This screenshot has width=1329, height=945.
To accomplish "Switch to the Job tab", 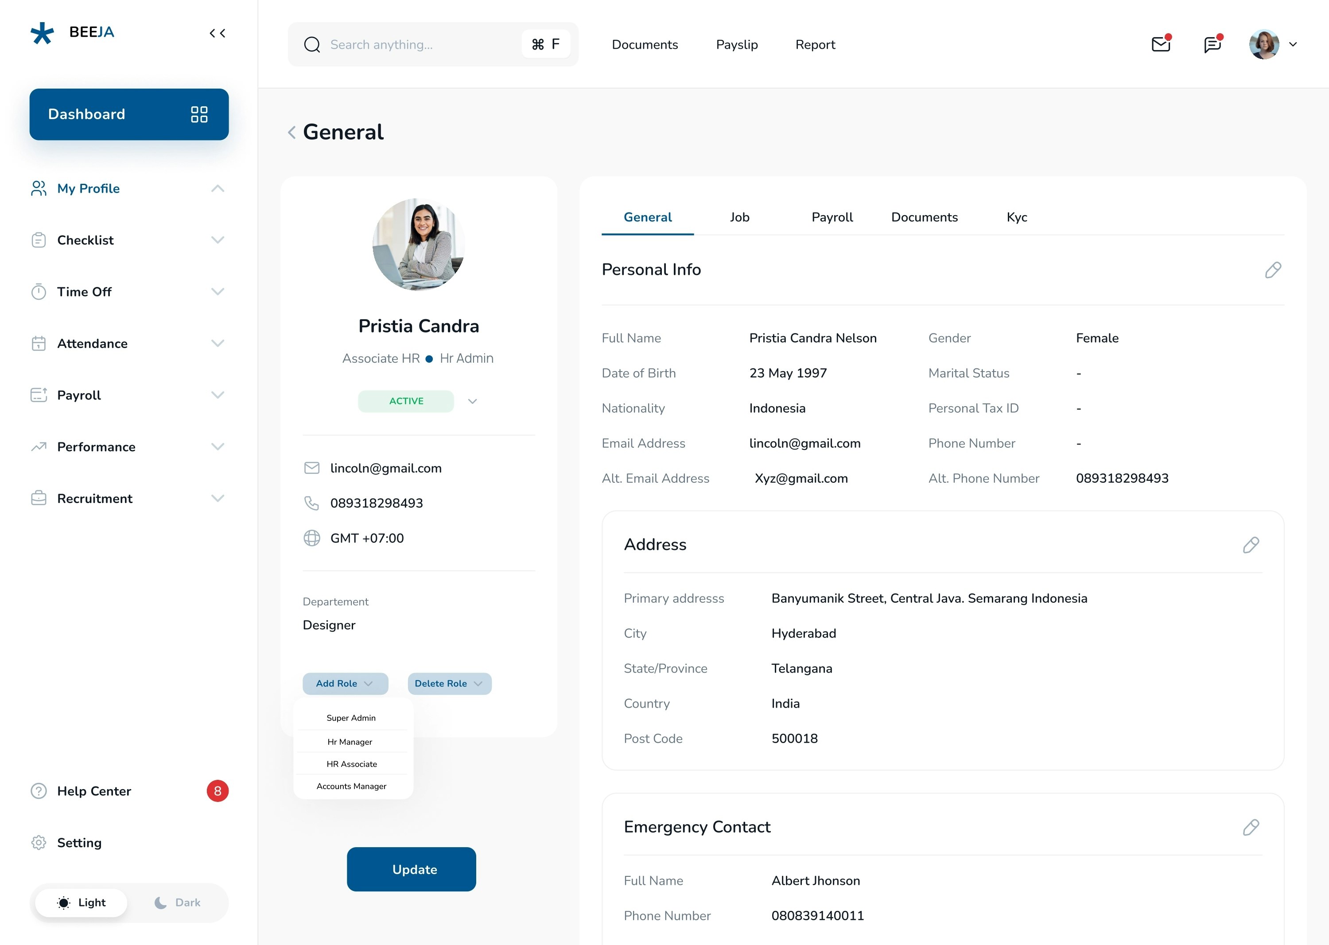I will [x=740, y=217].
